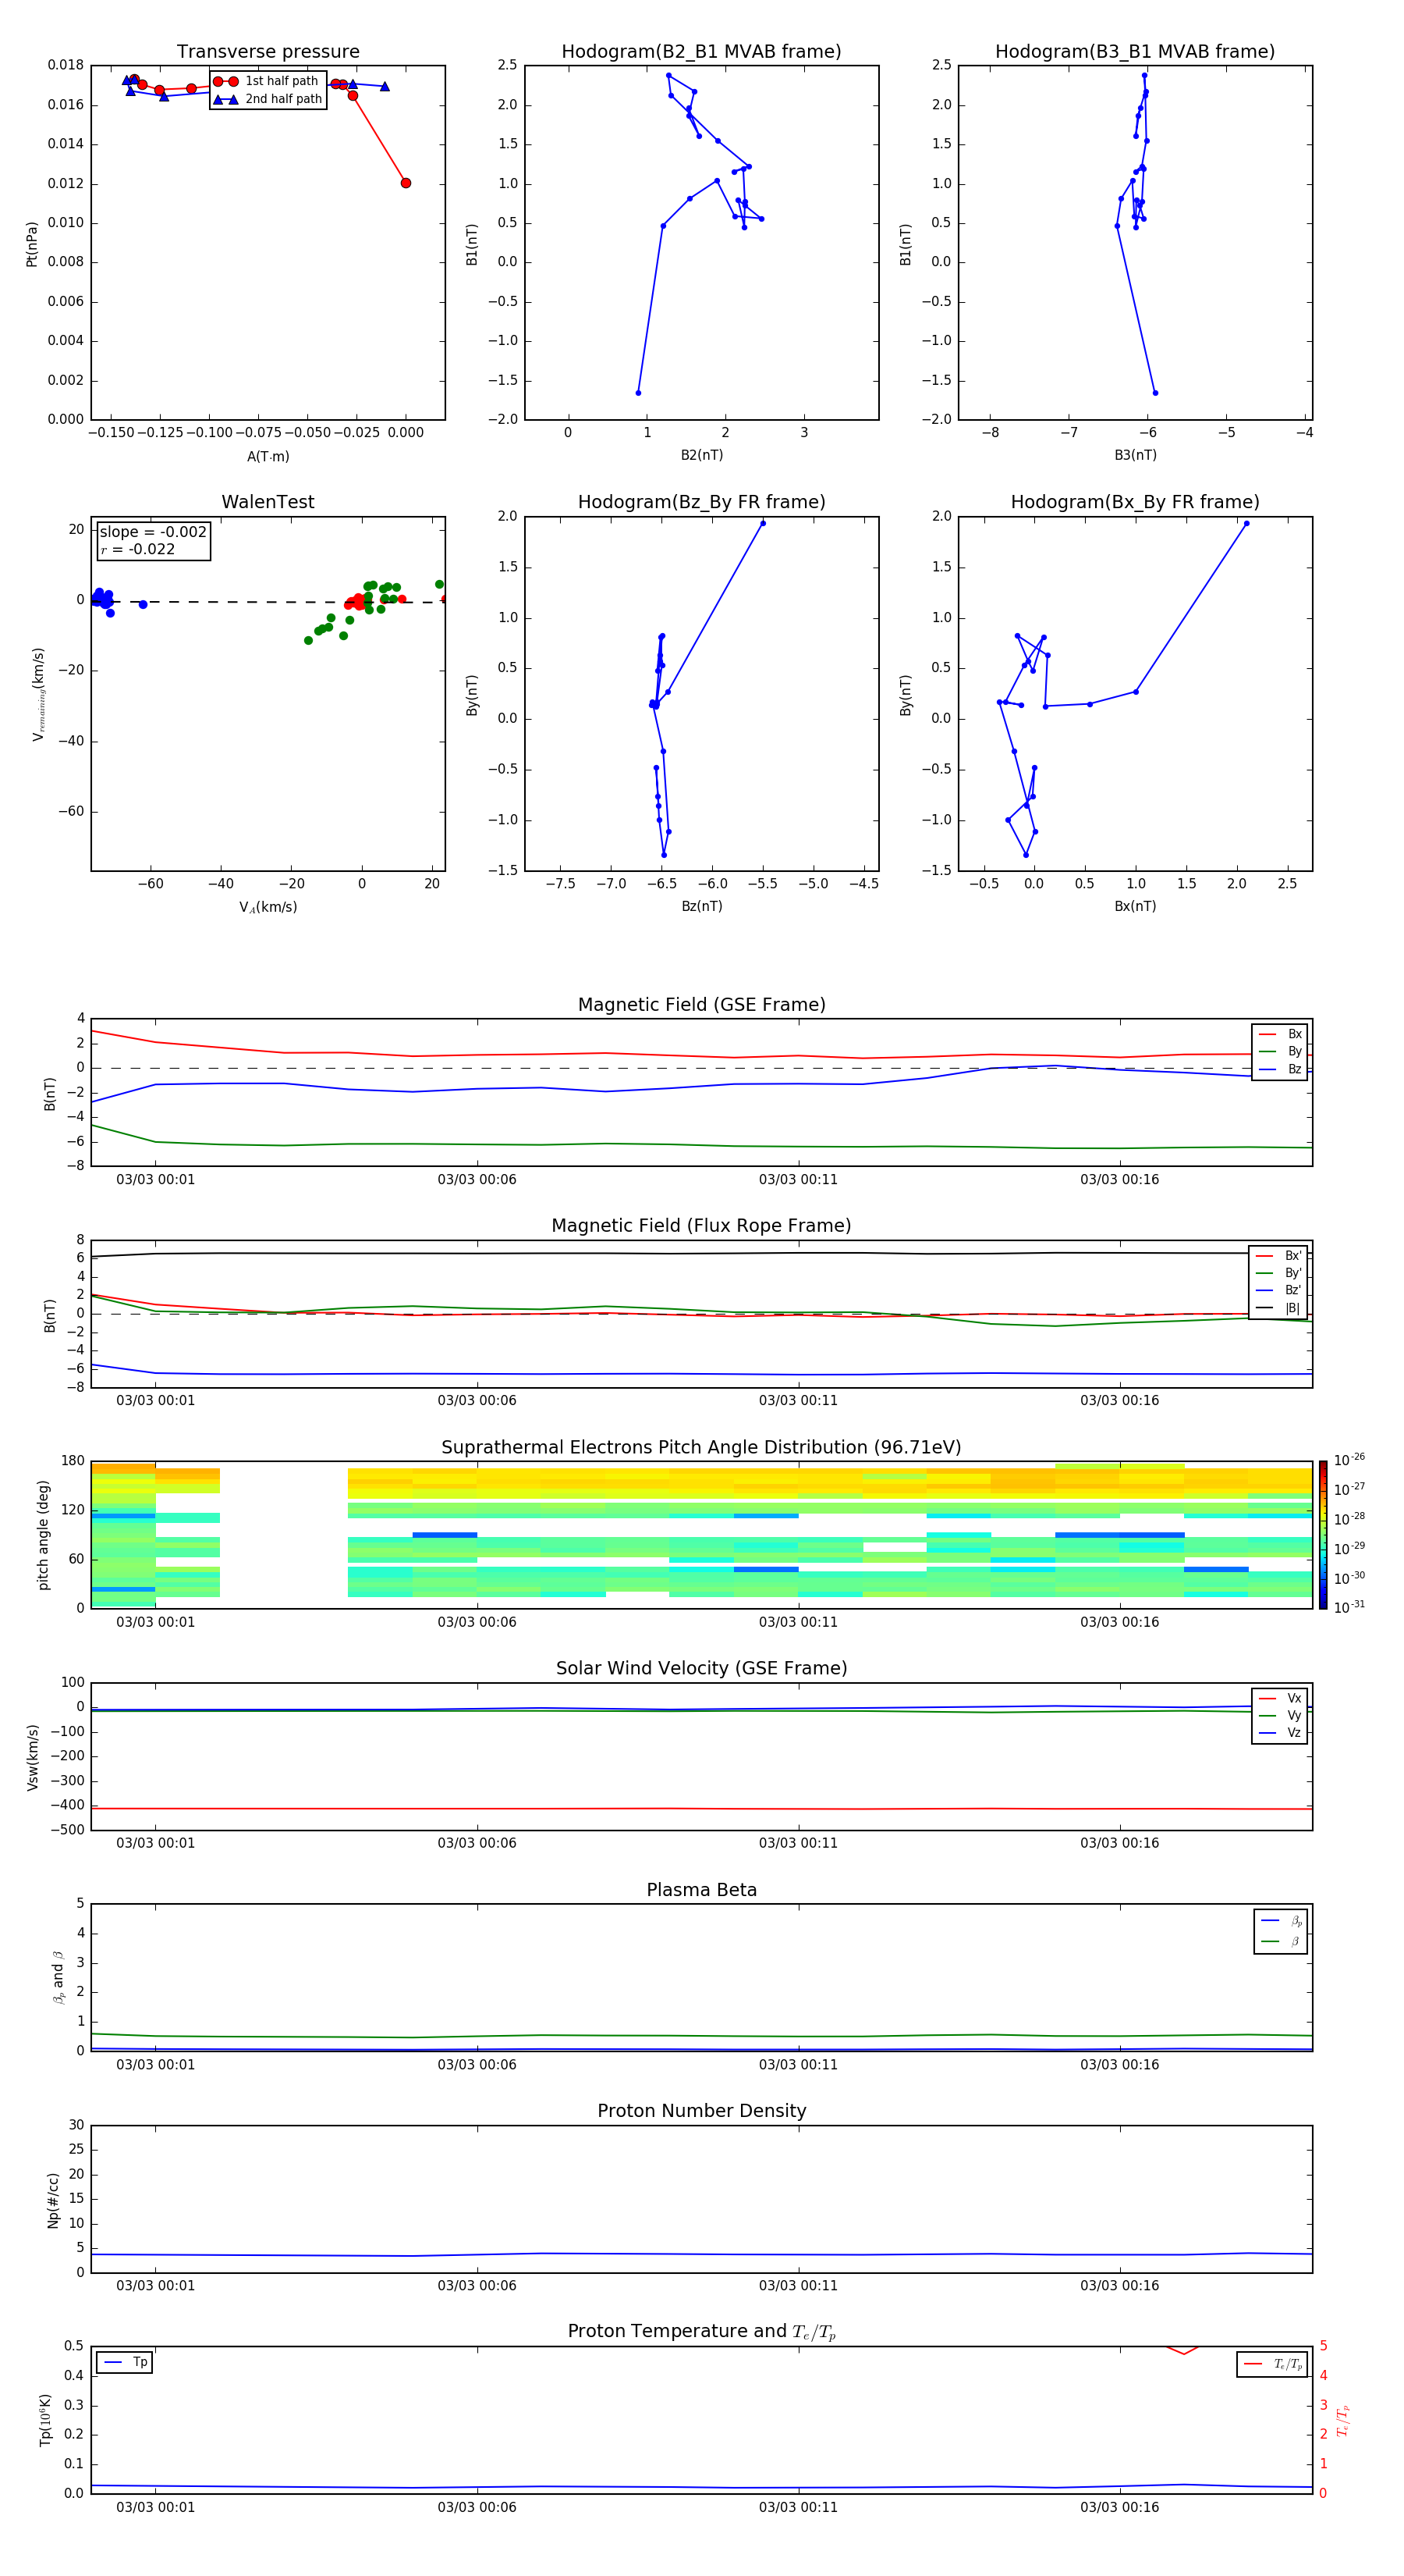Click the "A(T·m)" x-axis label
Screen dimensions: 1404x2576
click(268, 457)
